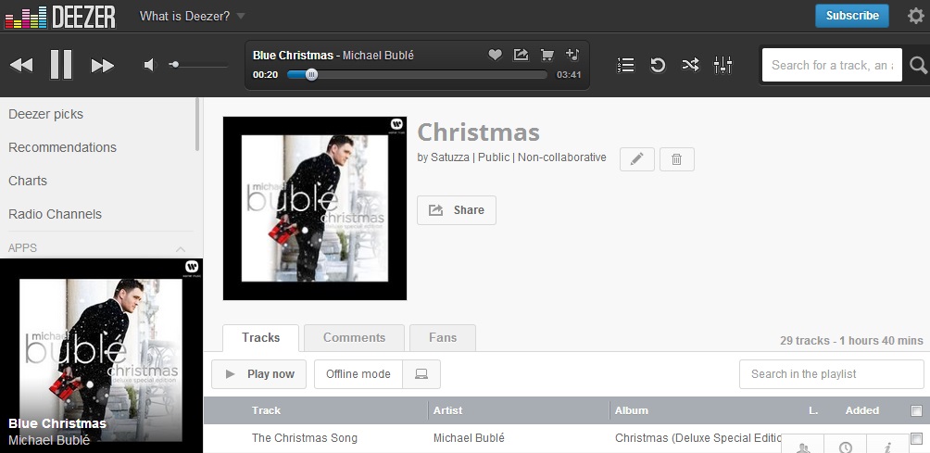Share the playing track from player bar
This screenshot has width=930, height=453.
click(521, 55)
